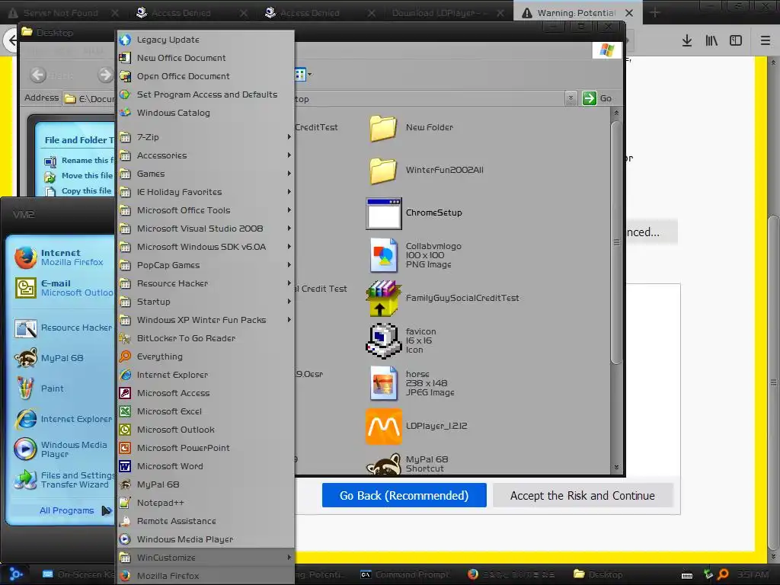Click Rename this file task link

click(78, 161)
